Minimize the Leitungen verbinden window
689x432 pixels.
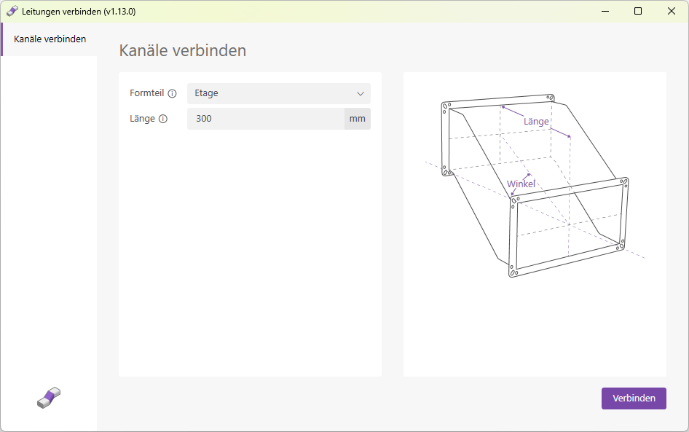[605, 11]
